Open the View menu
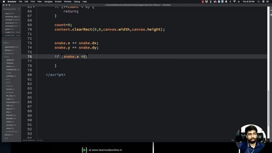 click(40, 2)
